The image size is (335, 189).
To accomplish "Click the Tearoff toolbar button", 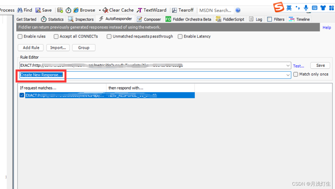I will 183,10.
